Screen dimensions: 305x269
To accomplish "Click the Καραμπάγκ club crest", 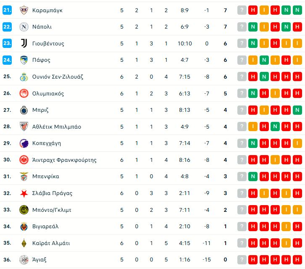I will (x=24, y=10).
